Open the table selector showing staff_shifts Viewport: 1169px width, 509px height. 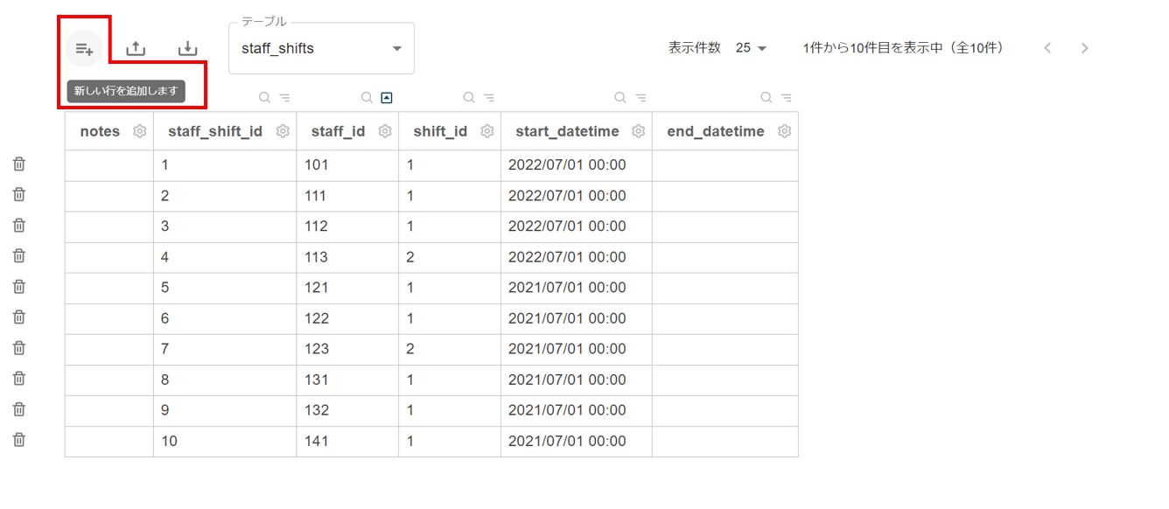[x=321, y=49]
